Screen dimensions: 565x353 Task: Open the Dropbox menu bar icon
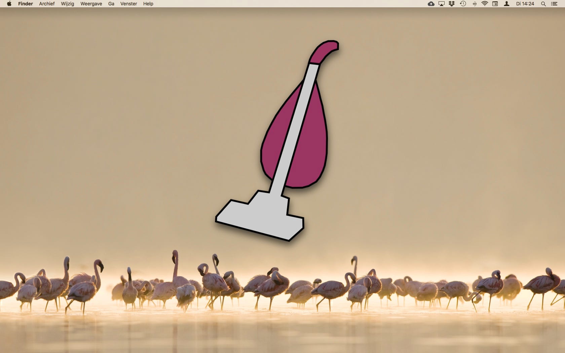point(452,4)
